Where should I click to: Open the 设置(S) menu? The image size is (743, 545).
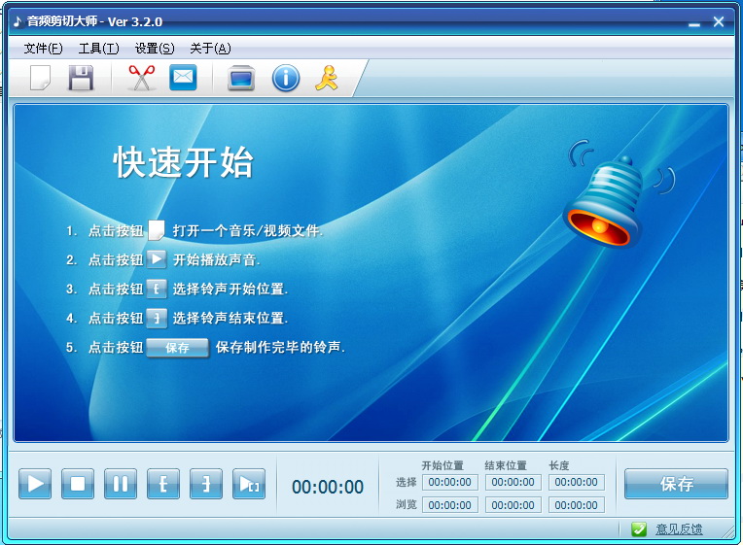(155, 48)
